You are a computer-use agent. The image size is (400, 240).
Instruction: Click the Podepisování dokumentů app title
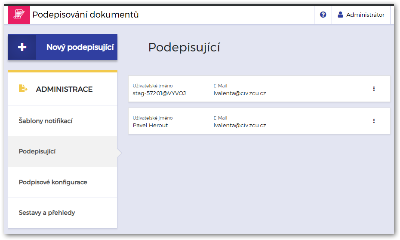pyautogui.click(x=86, y=15)
